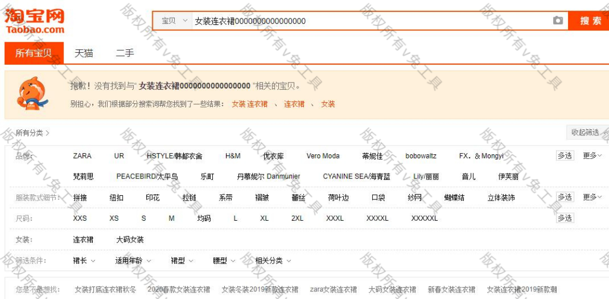Select style detail 拉链
This screenshot has width=609, height=299.
click(189, 198)
